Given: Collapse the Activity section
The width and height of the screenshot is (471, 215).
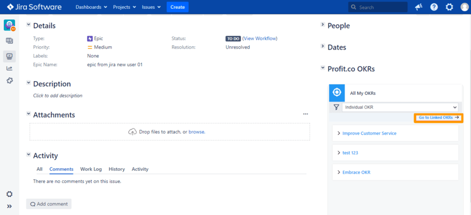Looking at the screenshot, I should click(28, 154).
